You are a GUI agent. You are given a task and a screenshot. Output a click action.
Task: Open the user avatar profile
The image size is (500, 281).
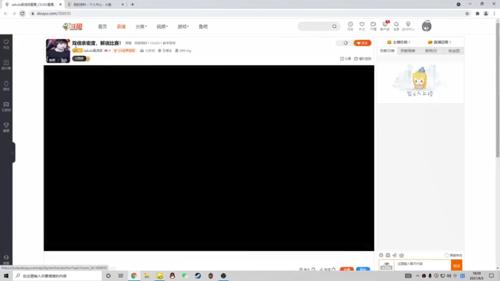(426, 26)
